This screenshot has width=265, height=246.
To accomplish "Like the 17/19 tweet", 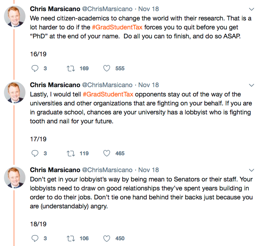I will (x=107, y=153).
